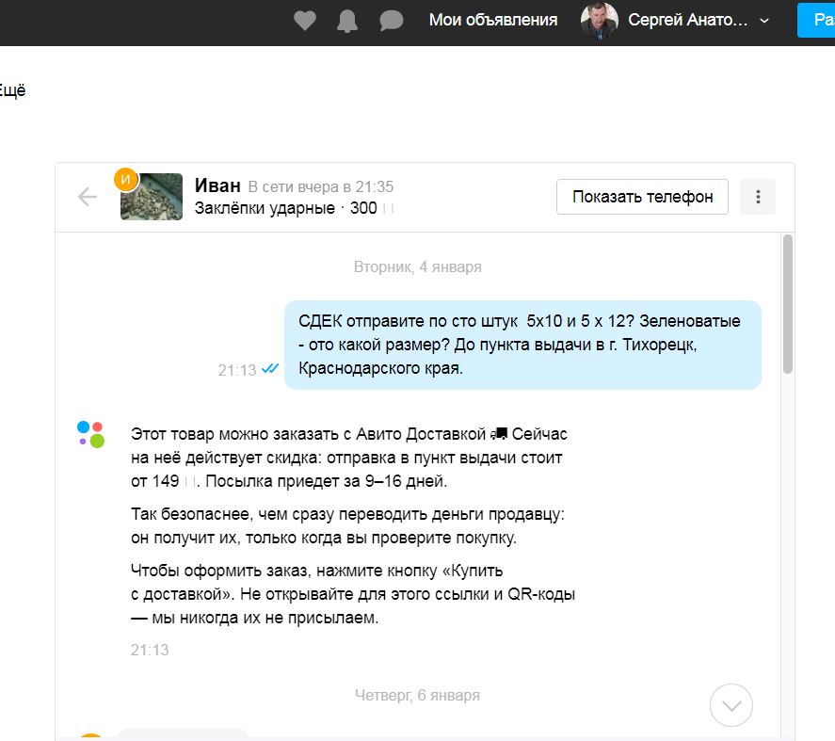Go back using the chat arrow
This screenshot has width=835, height=741.
coord(88,197)
